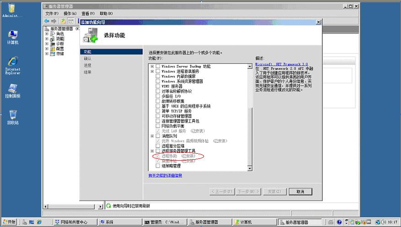Click the Server Manager quick launch icon
The height and width of the screenshot is (227, 401).
pyautogui.click(x=25, y=222)
